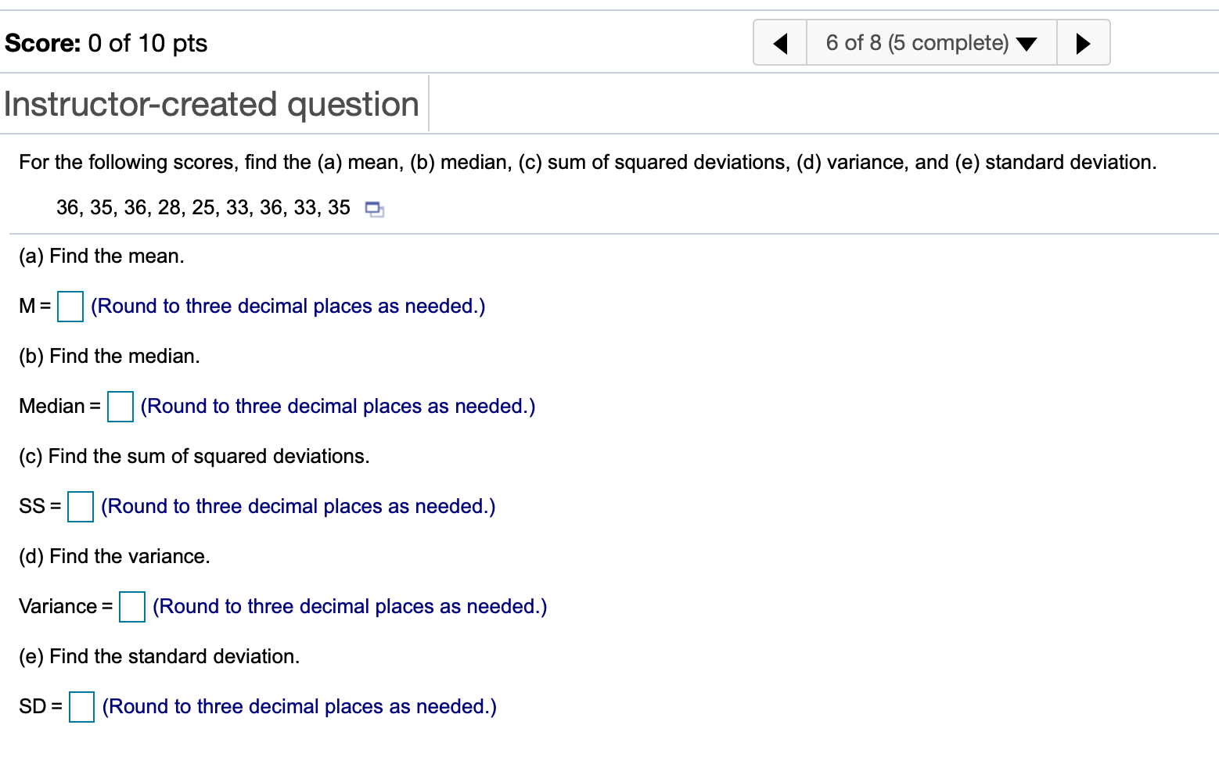Click the "(b) Find the median." label

point(110,356)
